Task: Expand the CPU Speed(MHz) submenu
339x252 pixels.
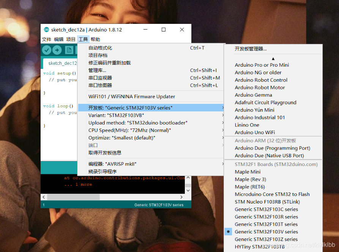Action: point(151,130)
